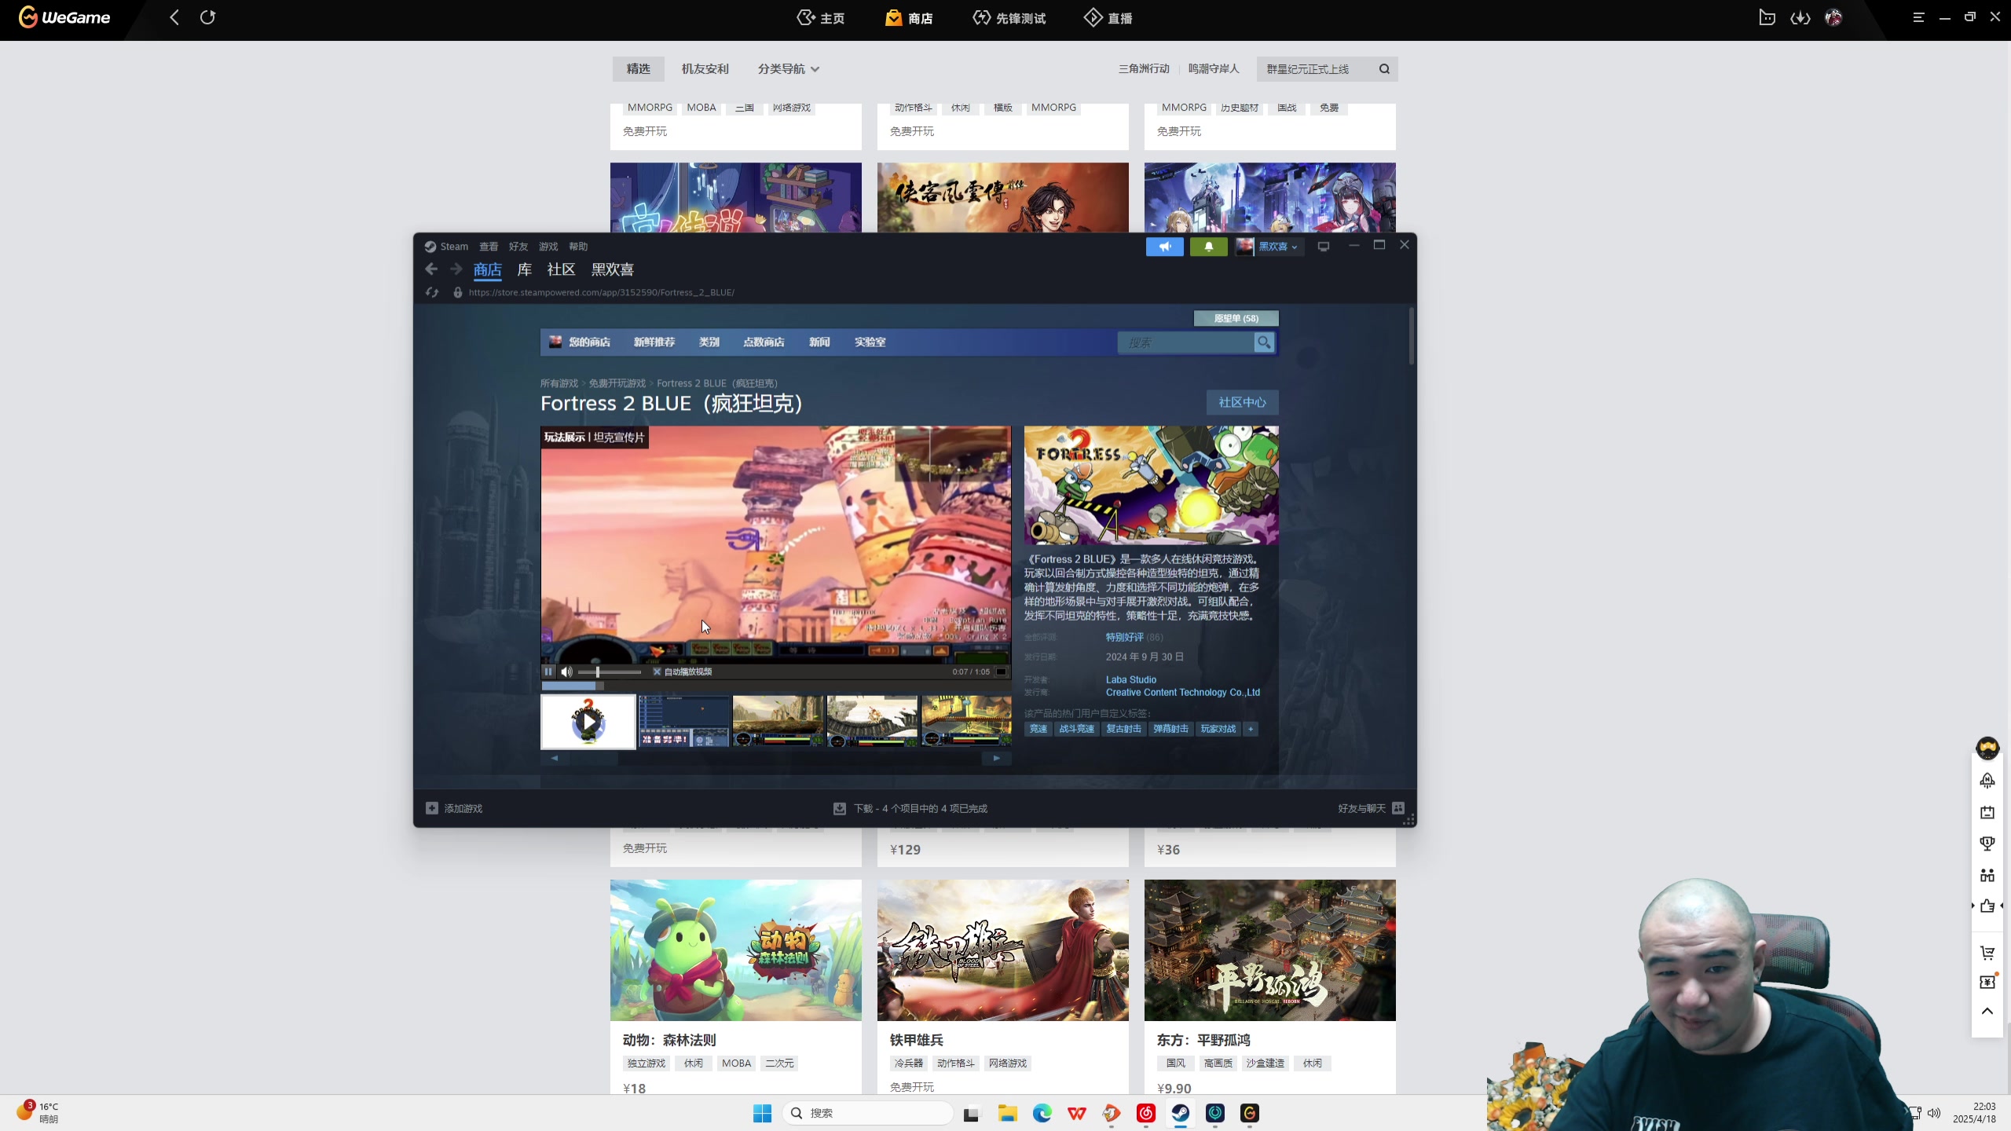The height and width of the screenshot is (1131, 2011).
Task: Refresh the WeGame page
Action: (x=207, y=17)
